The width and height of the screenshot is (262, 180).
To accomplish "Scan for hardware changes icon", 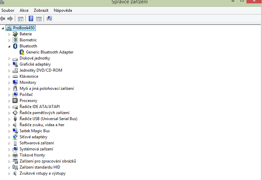I will pos(49,19).
